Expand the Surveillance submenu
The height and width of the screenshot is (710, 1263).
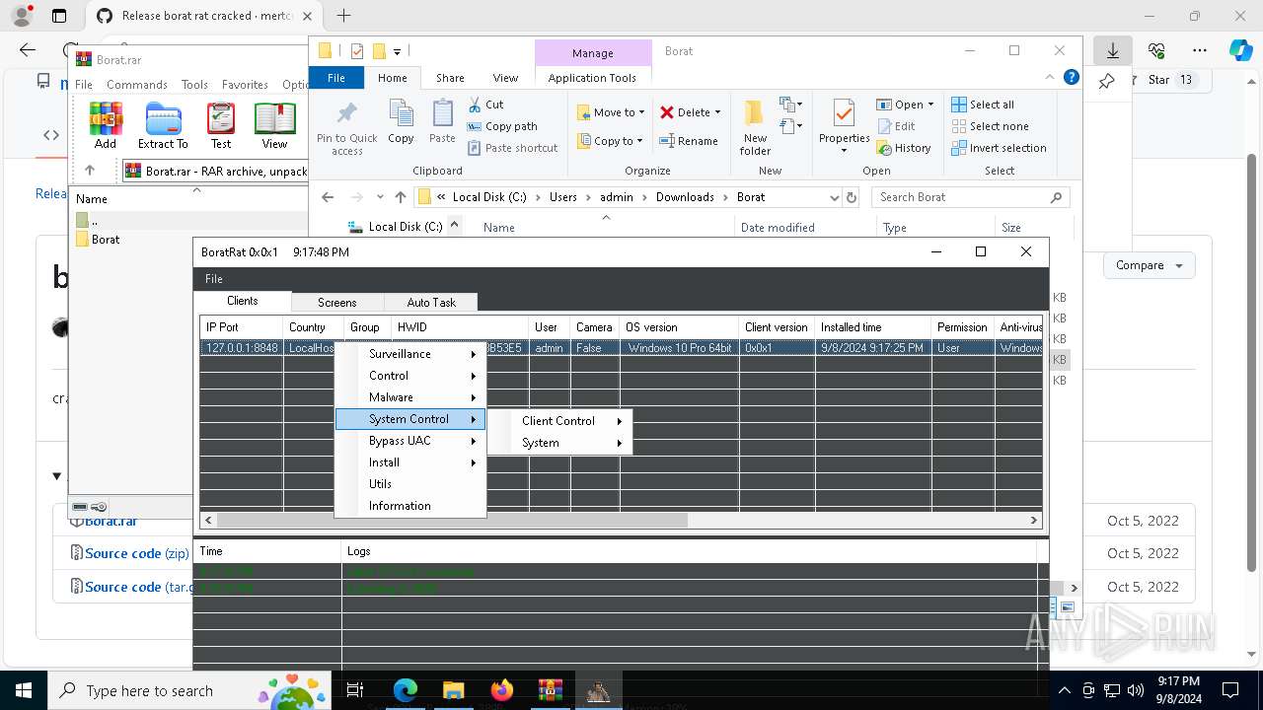tap(410, 354)
